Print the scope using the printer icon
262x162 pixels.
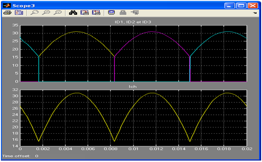pyautogui.click(x=7, y=13)
